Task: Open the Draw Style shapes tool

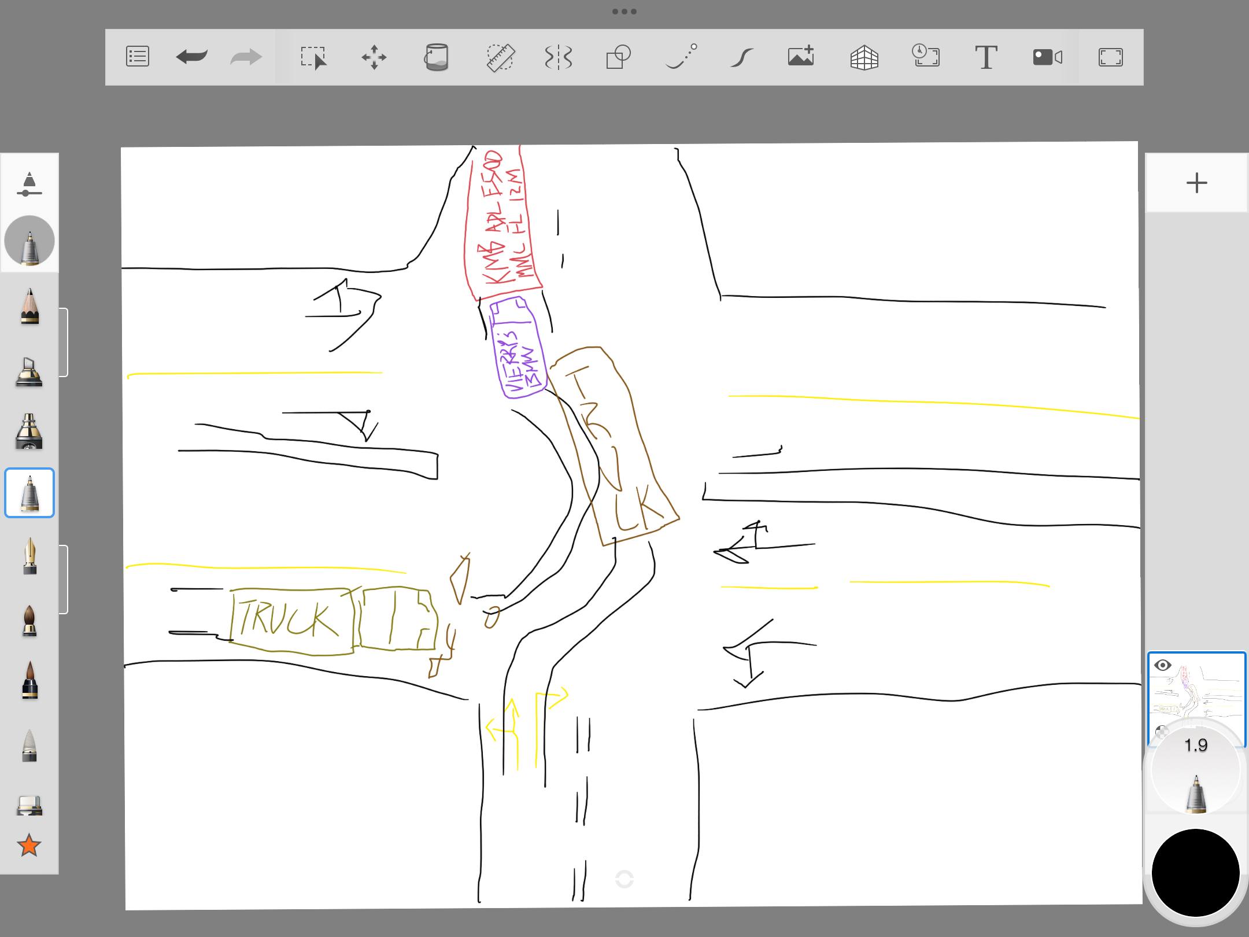Action: tap(619, 57)
